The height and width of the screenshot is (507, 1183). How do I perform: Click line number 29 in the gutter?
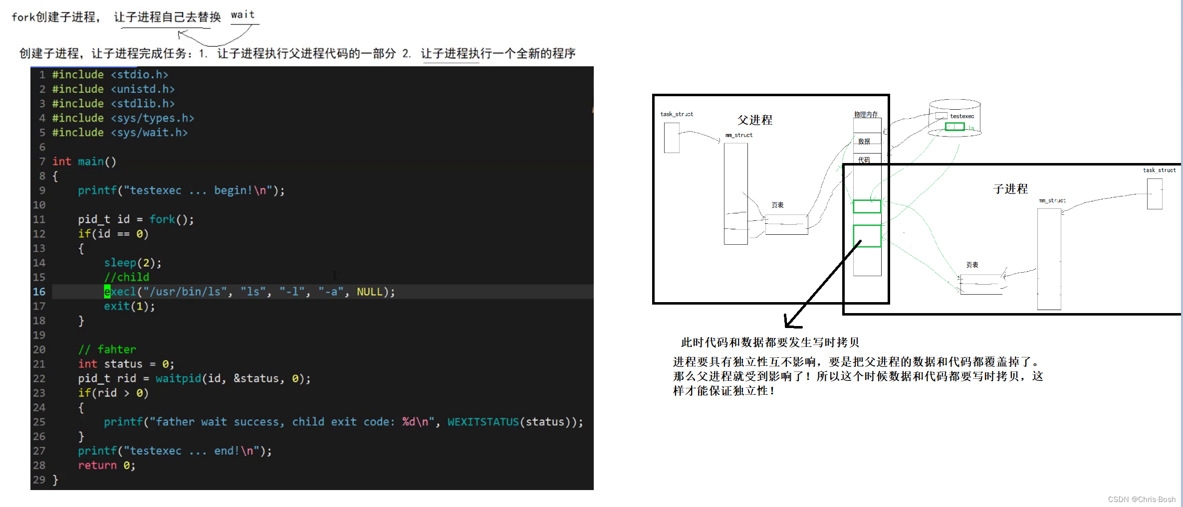39,479
